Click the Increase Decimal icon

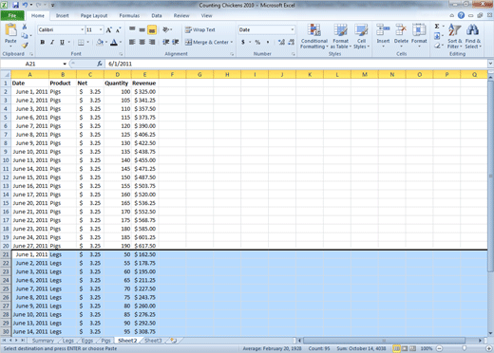(x=281, y=42)
